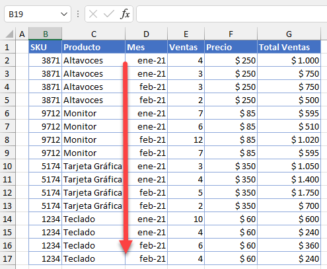
Task: Click into the formula bar input
Action: point(232,14)
